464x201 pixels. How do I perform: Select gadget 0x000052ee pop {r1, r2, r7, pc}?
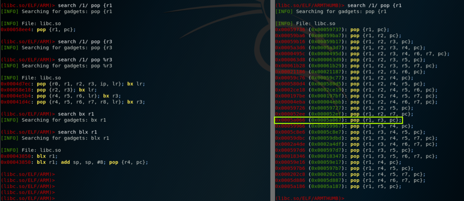344,114
